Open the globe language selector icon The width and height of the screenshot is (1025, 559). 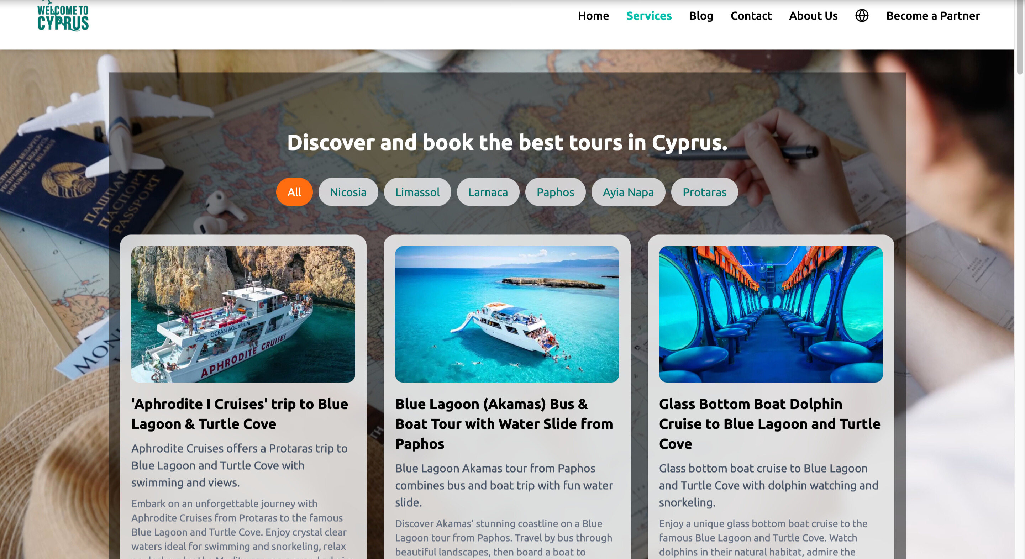[862, 16]
